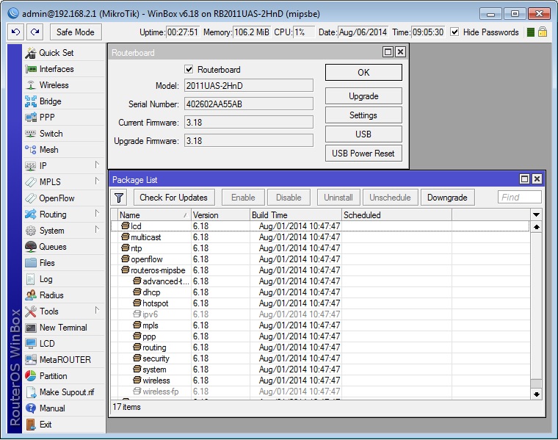This screenshot has height=440, width=558.
Task: Open the Manual help icon
Action: point(31,408)
